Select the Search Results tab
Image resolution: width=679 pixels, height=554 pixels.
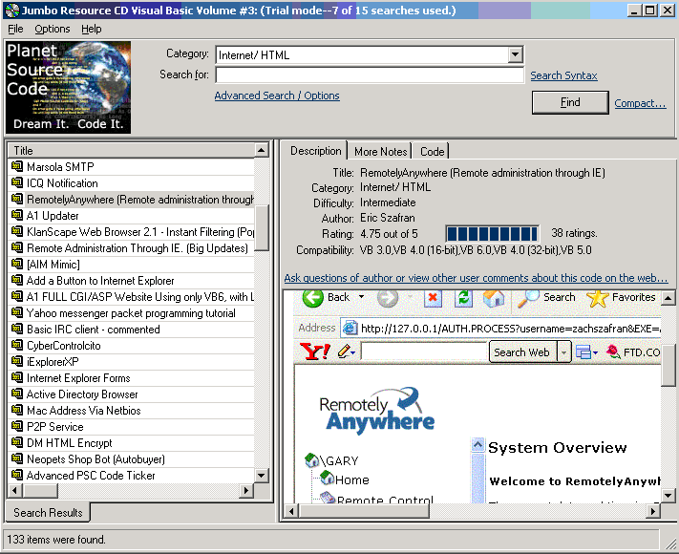(48, 512)
